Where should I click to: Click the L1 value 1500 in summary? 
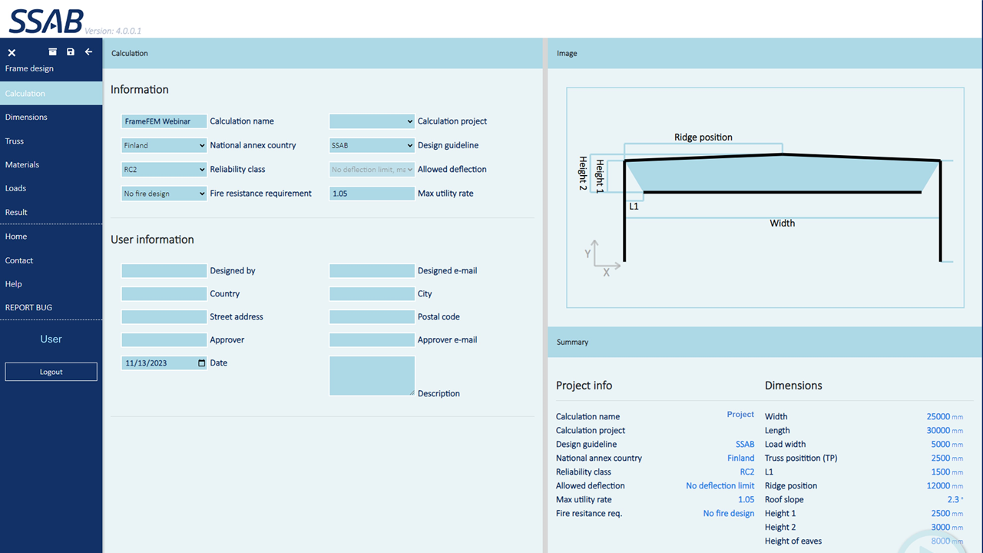(x=941, y=472)
